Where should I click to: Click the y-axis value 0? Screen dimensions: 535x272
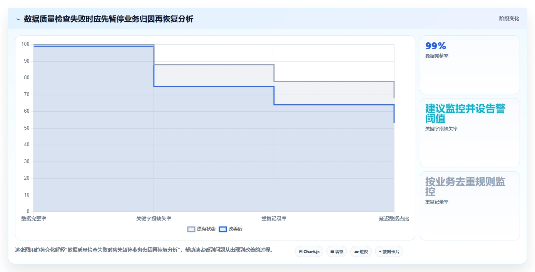pos(28,211)
